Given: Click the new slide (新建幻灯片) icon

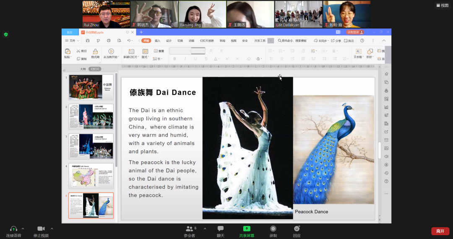Looking at the screenshot, I should [x=131, y=52].
